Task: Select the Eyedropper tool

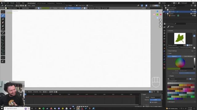Action: coord(3,33)
